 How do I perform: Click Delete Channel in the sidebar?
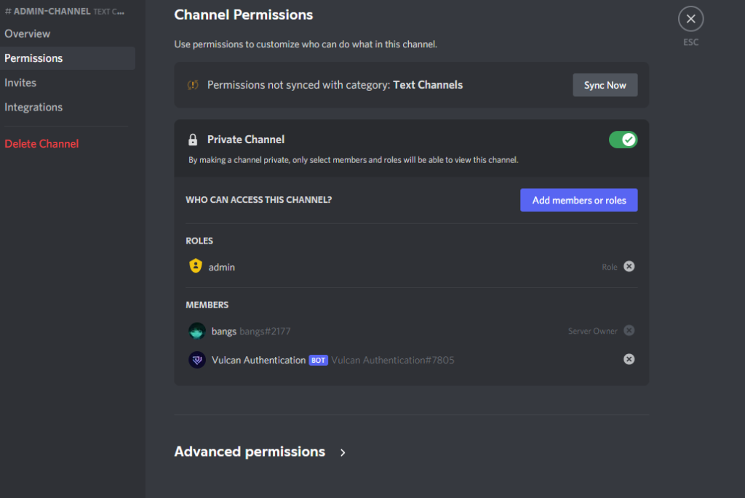click(x=41, y=143)
